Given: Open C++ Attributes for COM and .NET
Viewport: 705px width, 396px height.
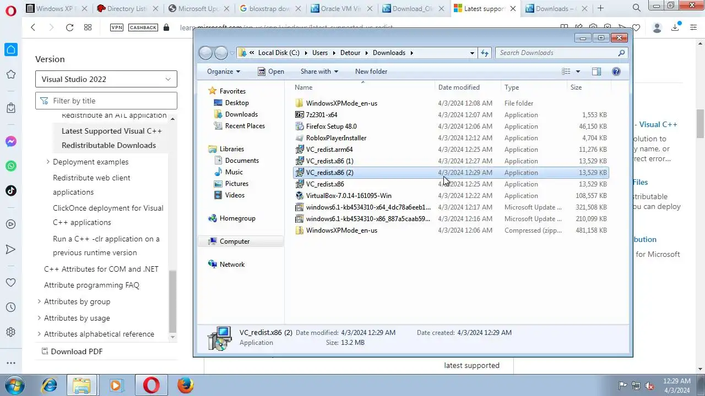Looking at the screenshot, I should 101,269.
